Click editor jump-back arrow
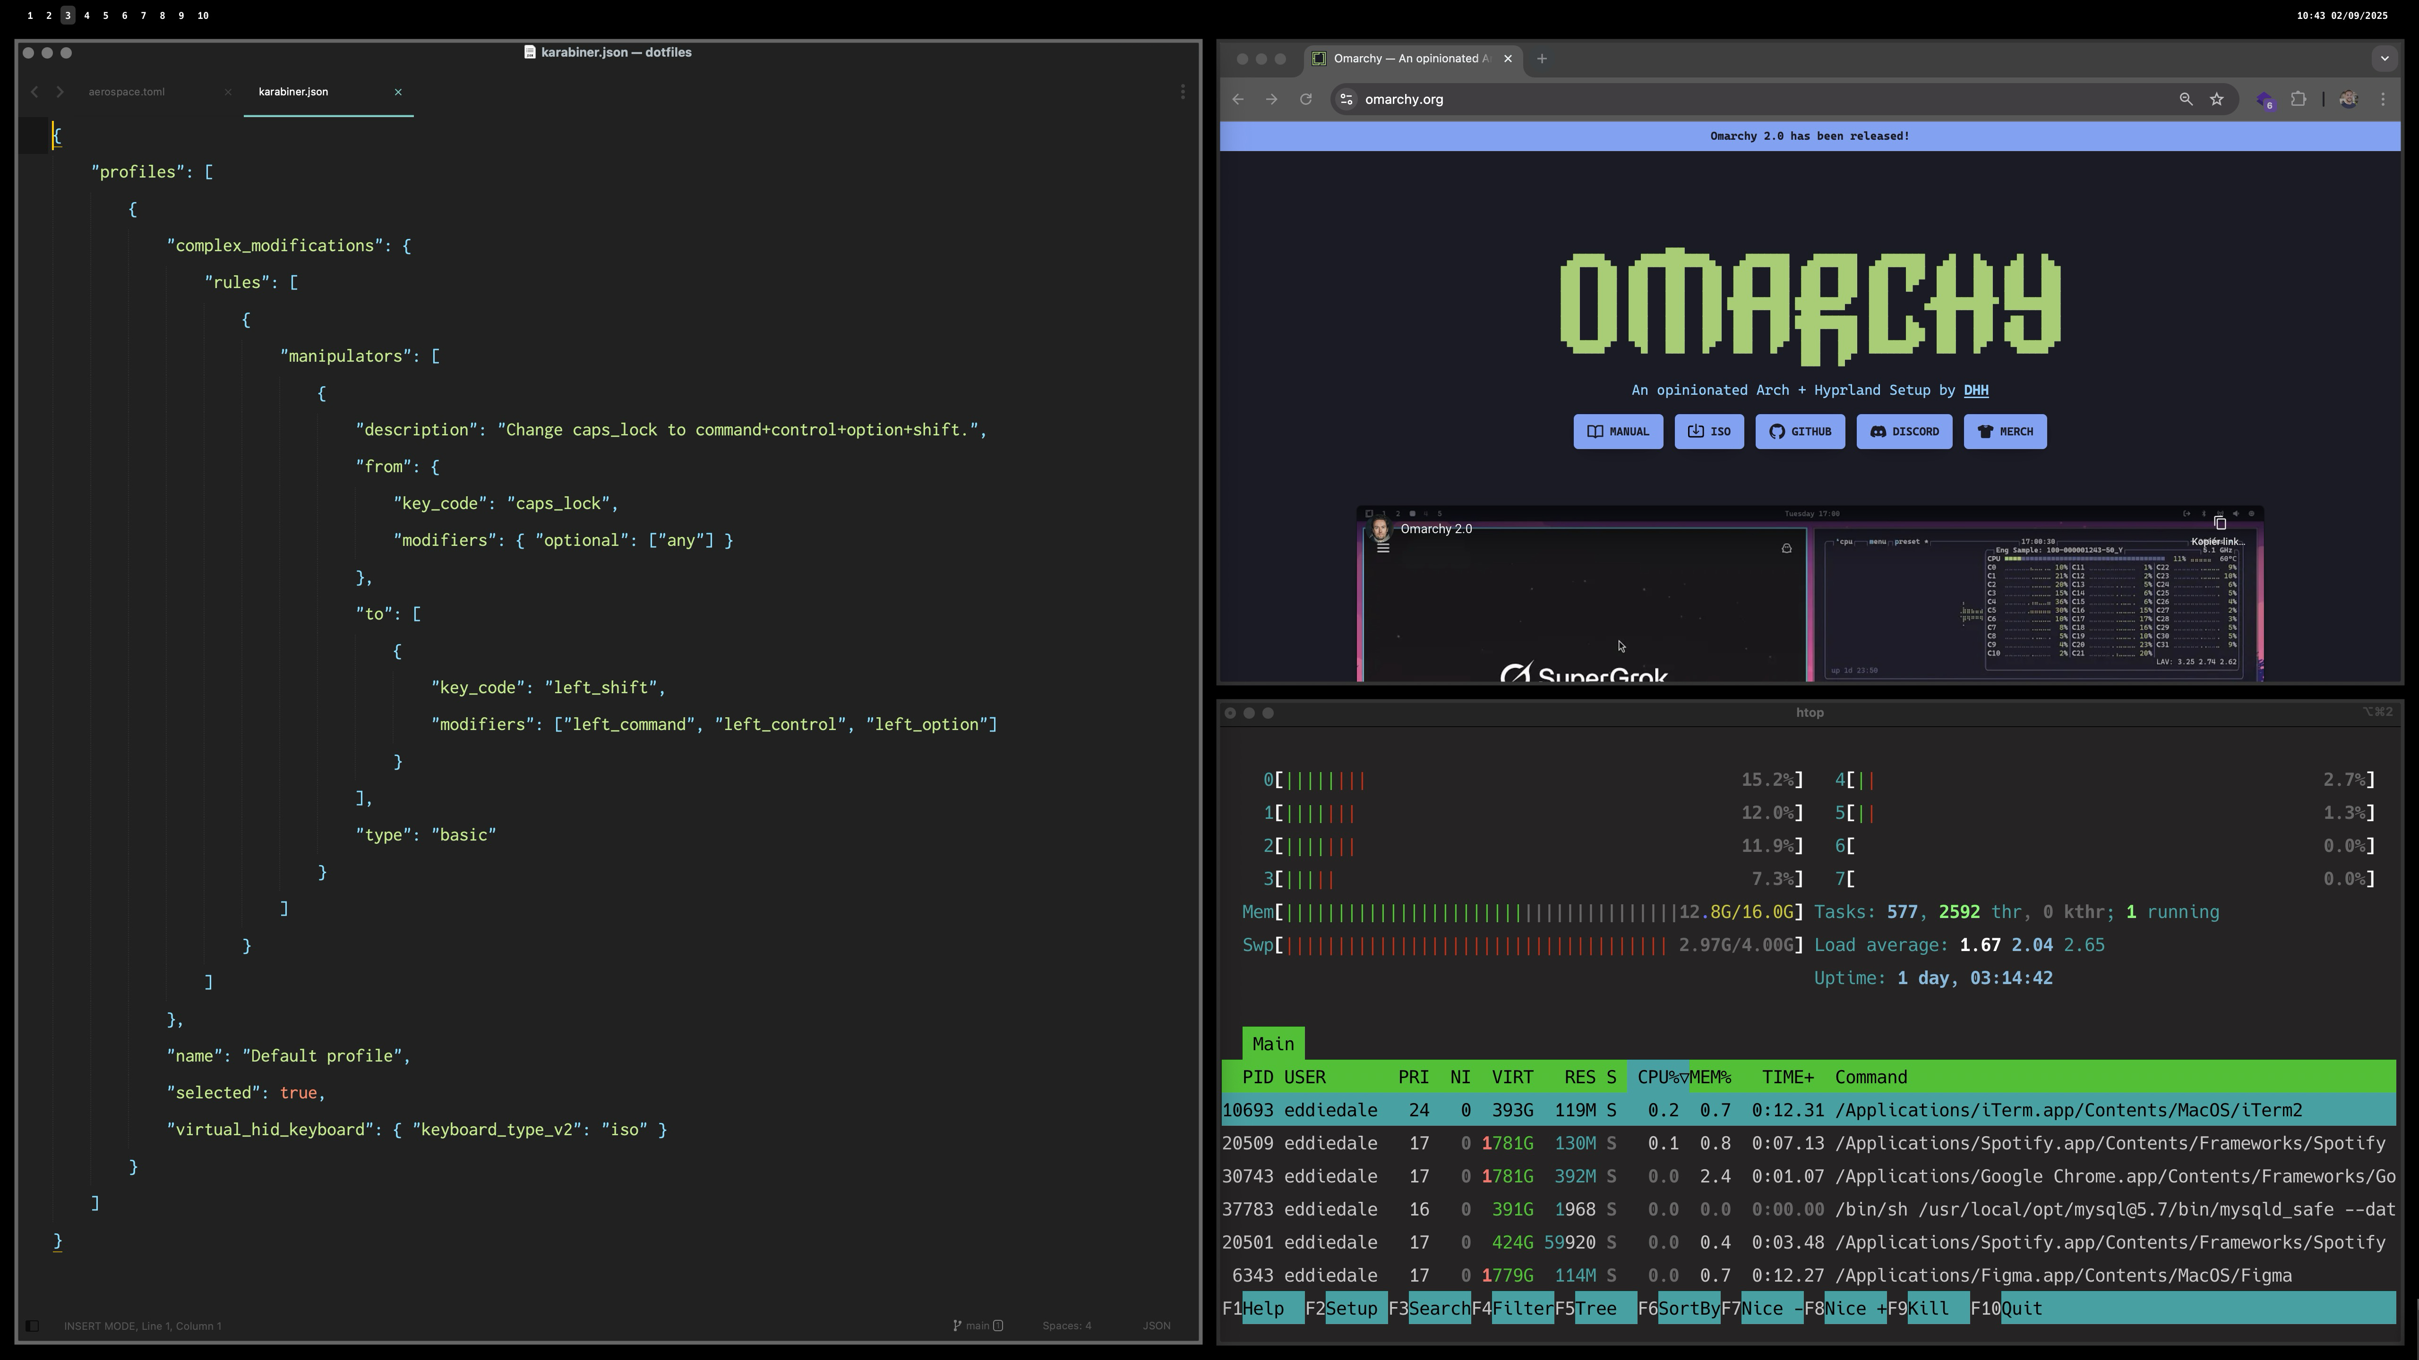Screen dimensions: 2419x1360 tap(35, 92)
